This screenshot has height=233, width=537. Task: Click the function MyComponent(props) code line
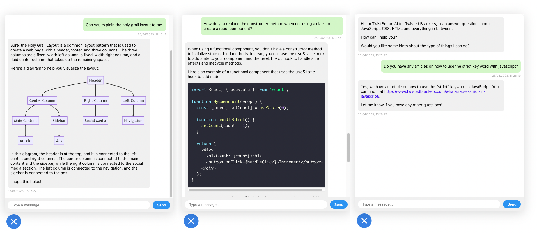(x=227, y=102)
